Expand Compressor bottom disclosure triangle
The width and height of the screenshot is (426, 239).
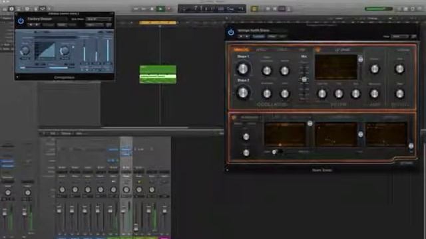point(17,77)
